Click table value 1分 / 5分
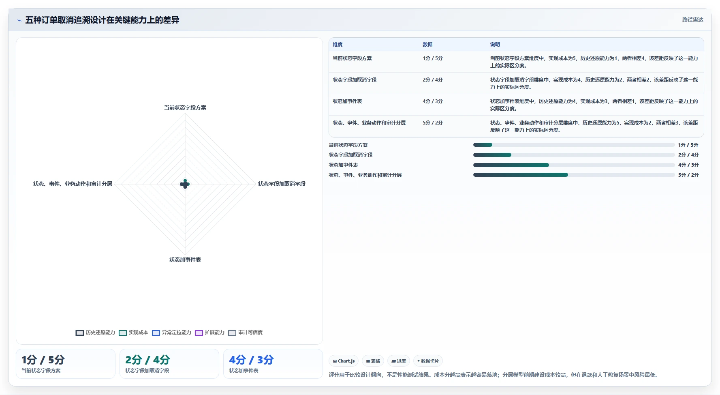The image size is (720, 395). click(433, 58)
